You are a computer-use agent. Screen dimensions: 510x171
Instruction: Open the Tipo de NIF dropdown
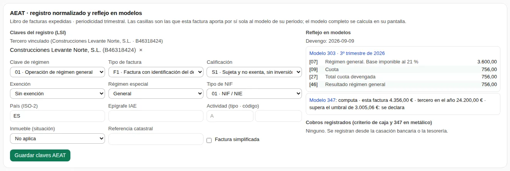point(254,94)
